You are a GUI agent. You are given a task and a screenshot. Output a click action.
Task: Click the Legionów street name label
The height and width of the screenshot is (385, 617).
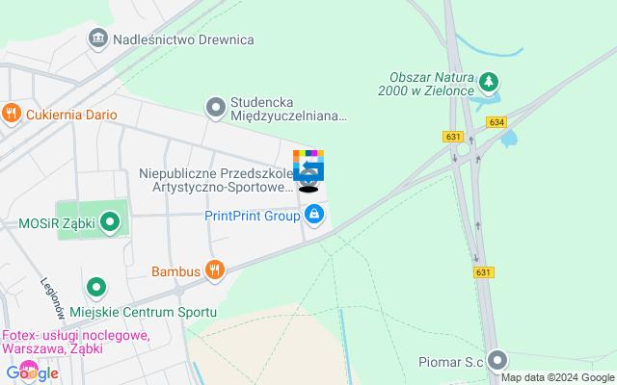pos(52,298)
